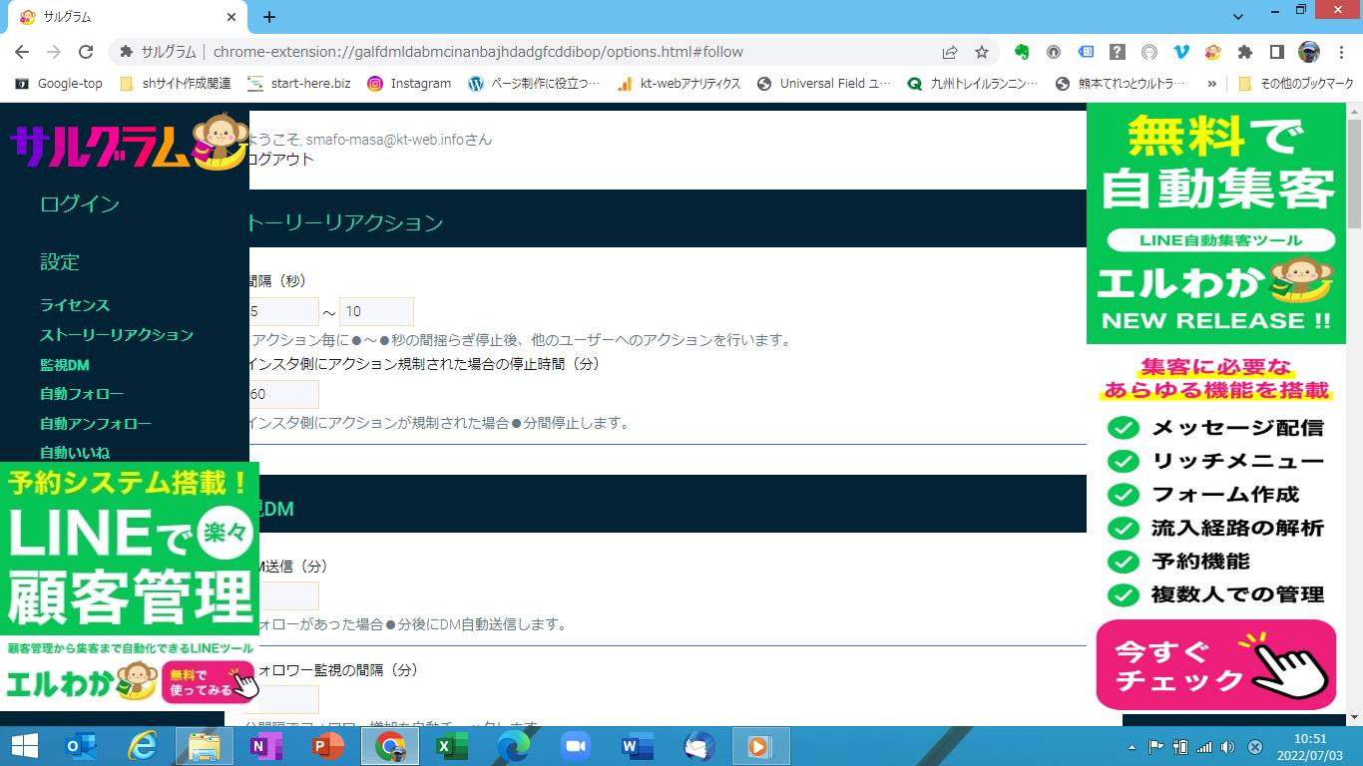Click the blue tag extension icon

tap(1086, 52)
